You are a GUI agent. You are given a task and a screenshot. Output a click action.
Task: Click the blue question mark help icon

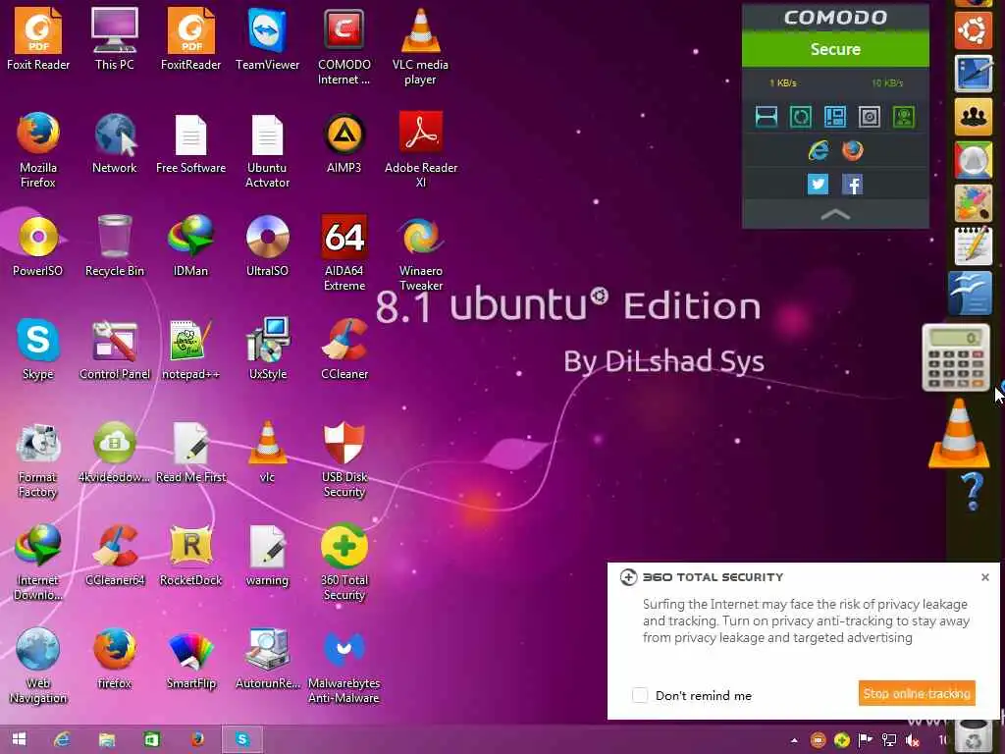pos(973,492)
